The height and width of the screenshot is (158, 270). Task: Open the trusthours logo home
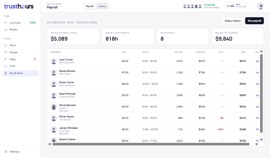pos(19,6)
